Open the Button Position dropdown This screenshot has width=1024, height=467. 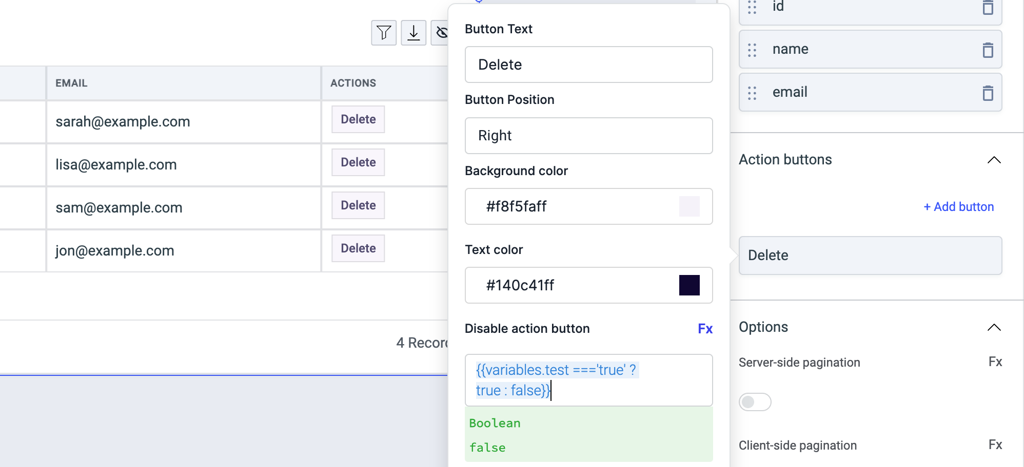(588, 136)
